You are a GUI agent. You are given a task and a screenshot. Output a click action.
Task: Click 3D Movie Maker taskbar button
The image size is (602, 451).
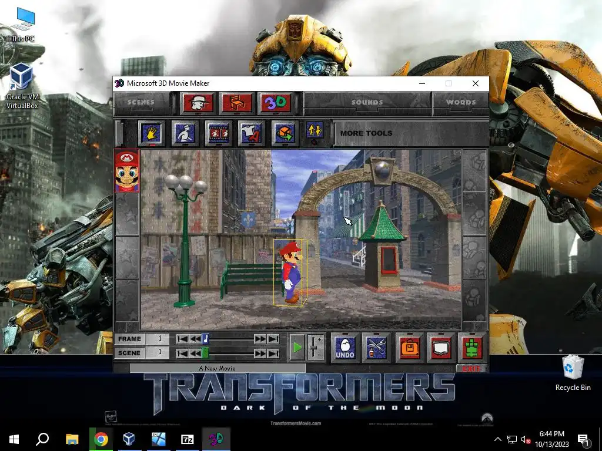pos(216,439)
